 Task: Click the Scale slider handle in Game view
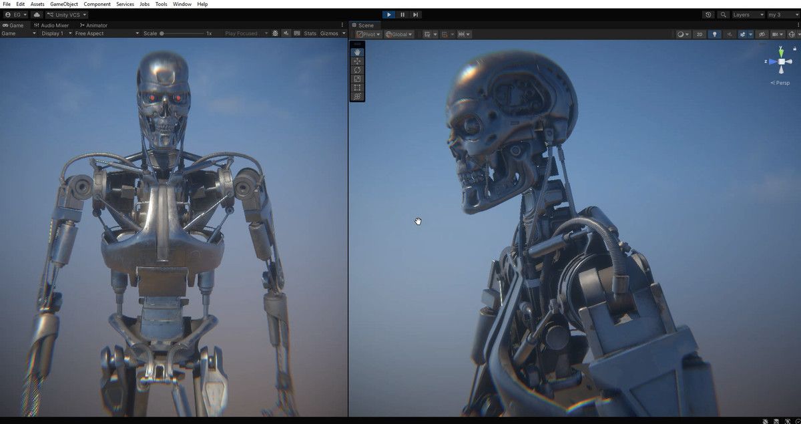pyautogui.click(x=162, y=33)
